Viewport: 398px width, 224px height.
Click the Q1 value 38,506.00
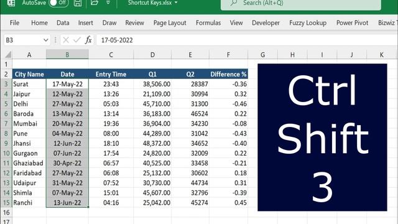pos(152,84)
